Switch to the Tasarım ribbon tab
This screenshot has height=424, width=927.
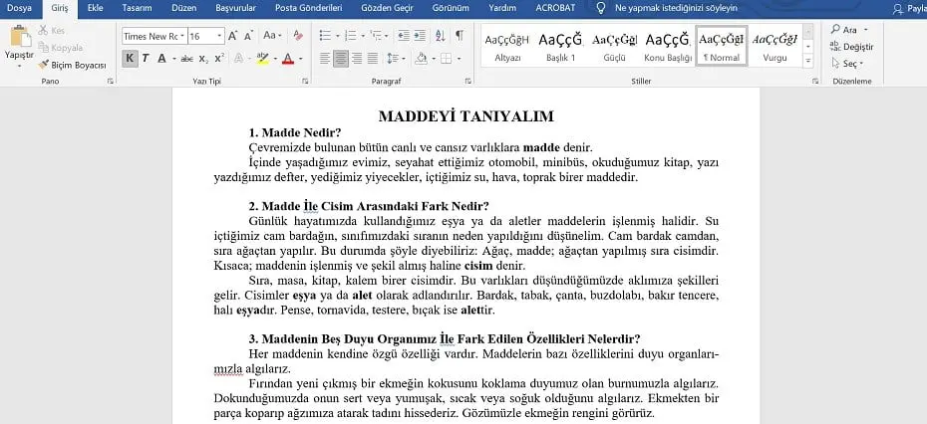(138, 8)
